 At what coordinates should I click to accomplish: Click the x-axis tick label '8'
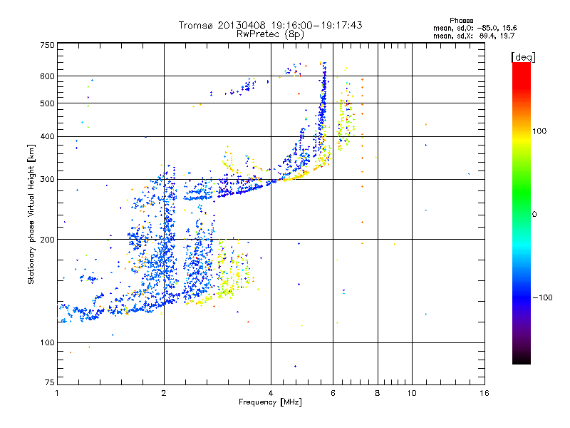(x=378, y=393)
